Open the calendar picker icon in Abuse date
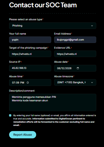Screen dimensions: 104x147 (78, 68)
